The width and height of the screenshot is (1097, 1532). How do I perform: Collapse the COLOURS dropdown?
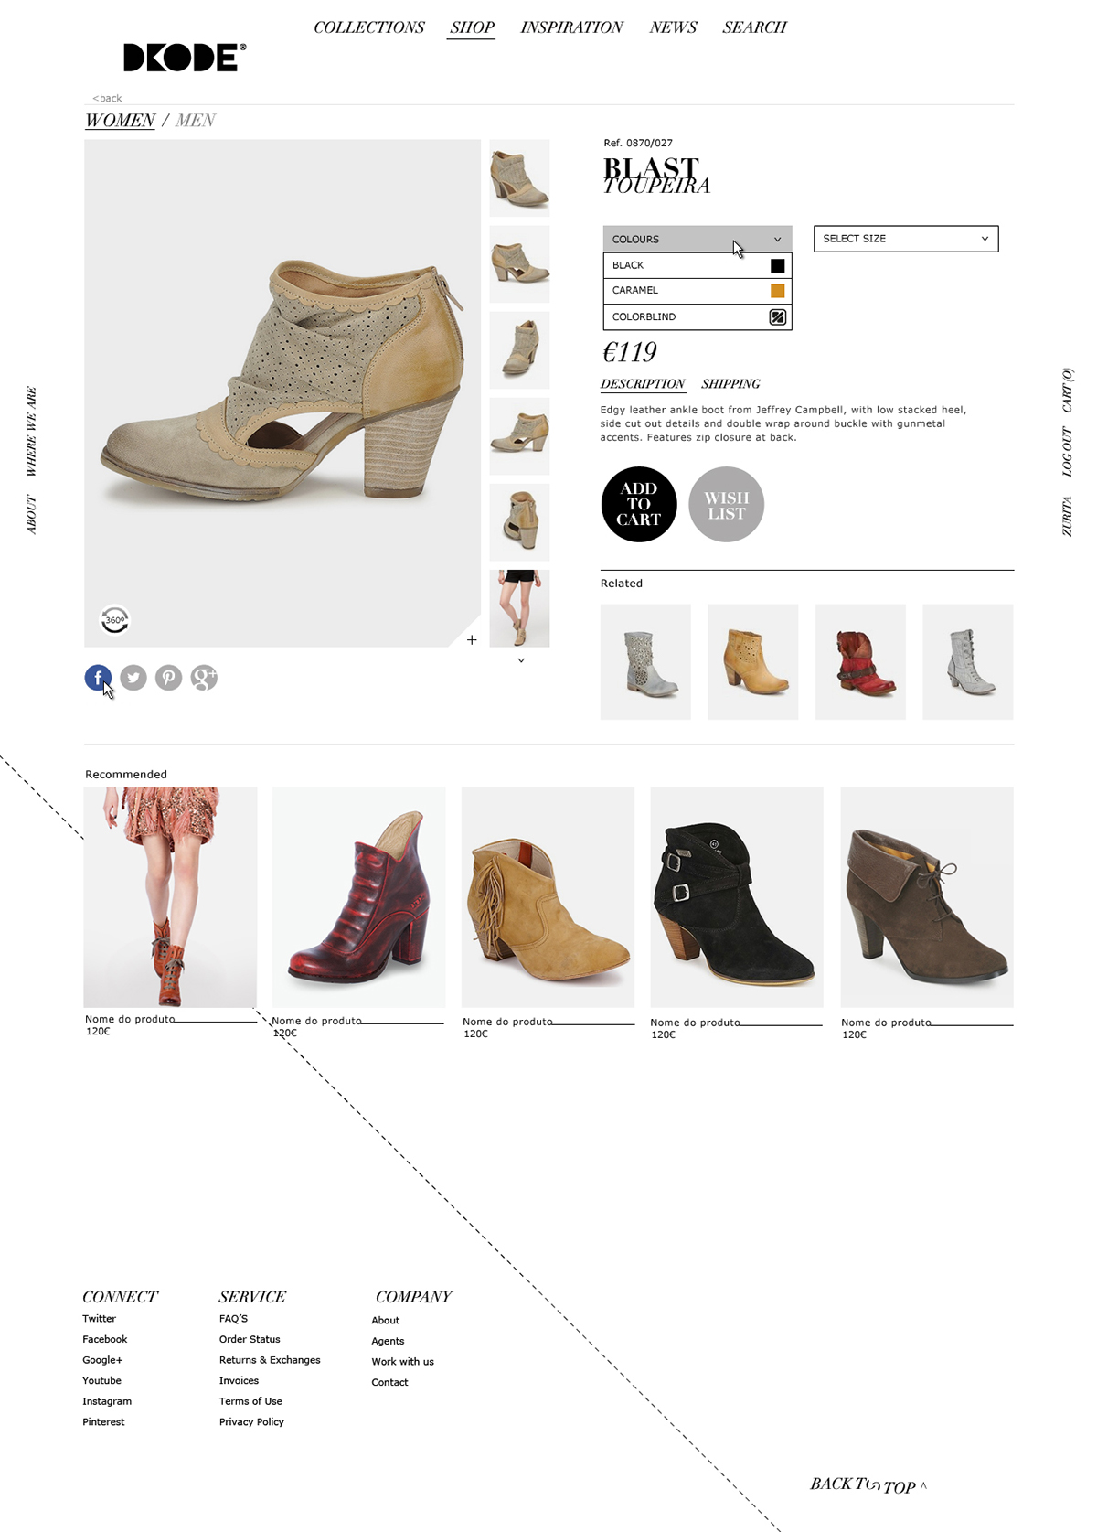698,239
